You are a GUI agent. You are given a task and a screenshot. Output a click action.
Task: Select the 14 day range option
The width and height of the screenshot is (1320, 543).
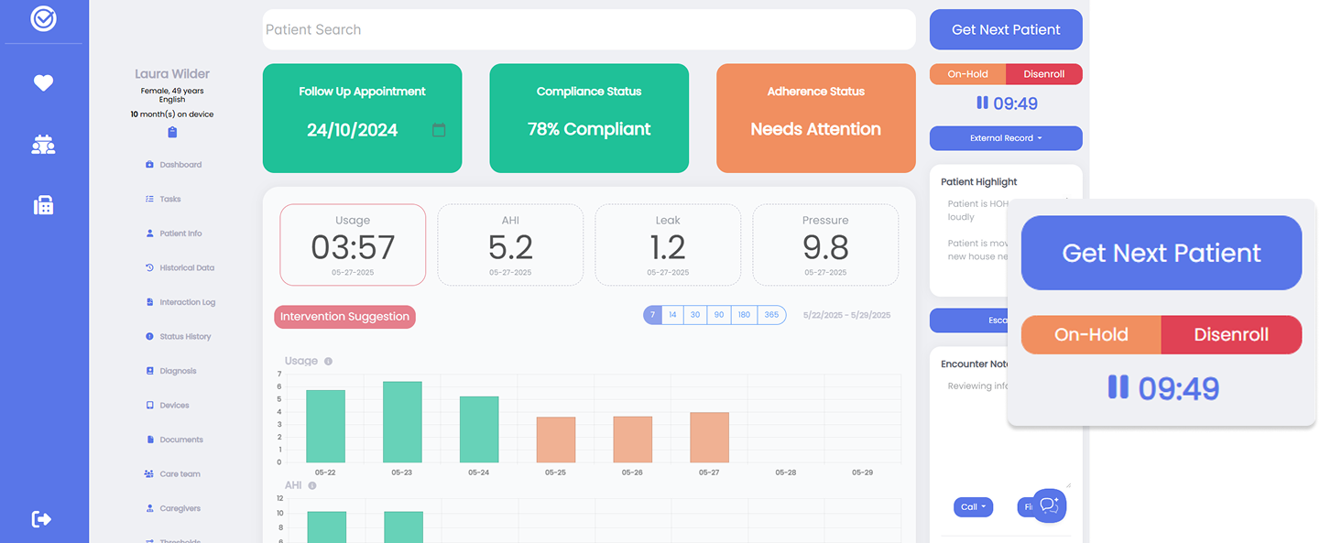[672, 315]
